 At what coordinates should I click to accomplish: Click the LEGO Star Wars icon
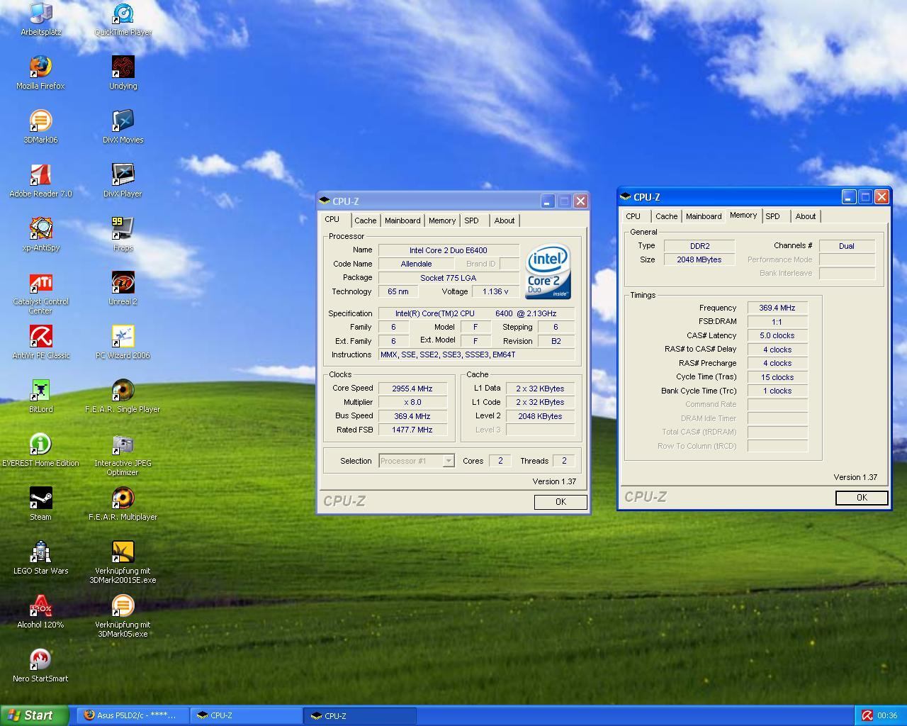[40, 552]
